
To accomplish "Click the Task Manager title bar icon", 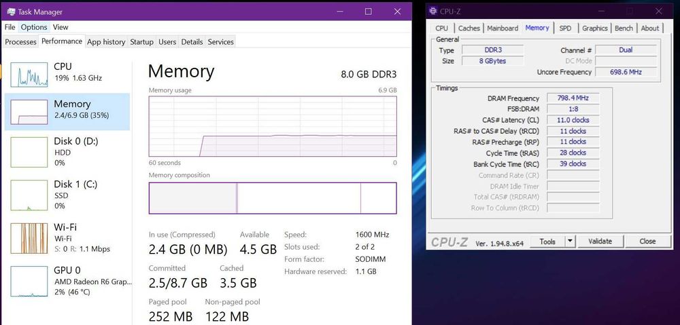I will coord(10,12).
